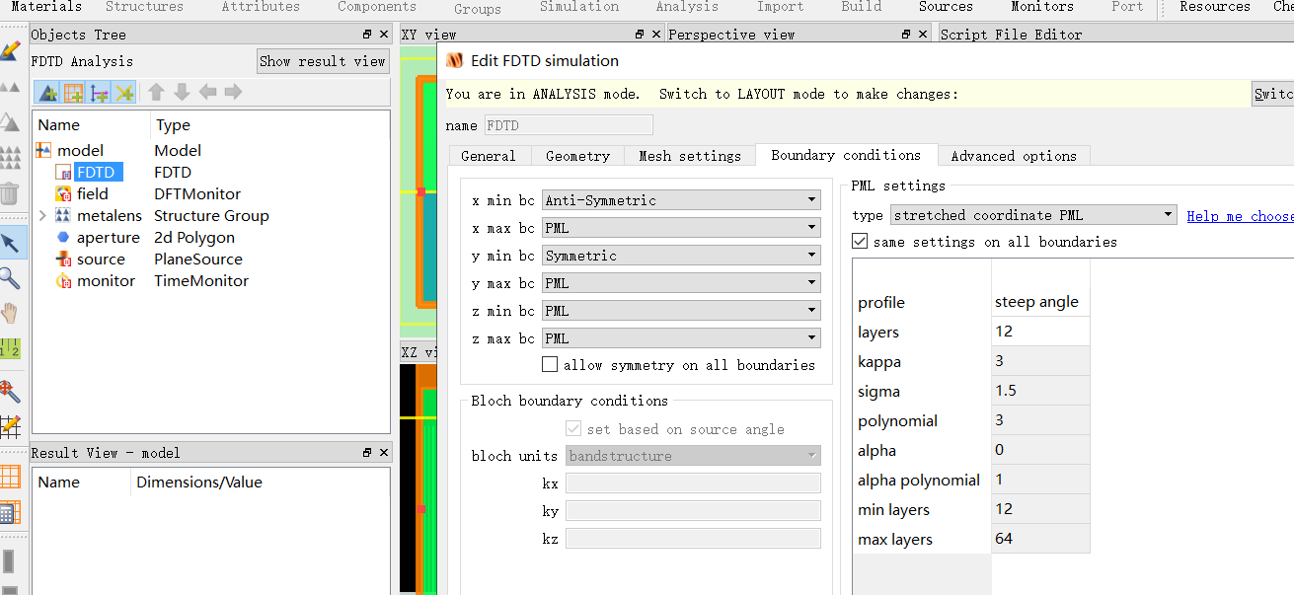Close the Result View panel
Image resolution: width=1294 pixels, height=595 pixels.
(x=384, y=453)
